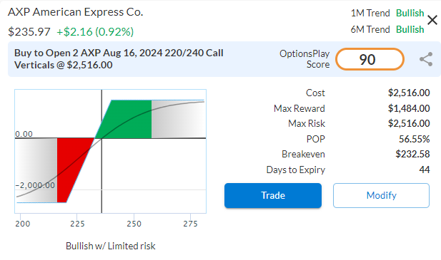Click the Days to Expiry value 44

click(x=425, y=170)
